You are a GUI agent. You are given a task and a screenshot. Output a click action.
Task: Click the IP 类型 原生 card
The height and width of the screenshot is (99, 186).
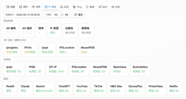(x=54, y=30)
